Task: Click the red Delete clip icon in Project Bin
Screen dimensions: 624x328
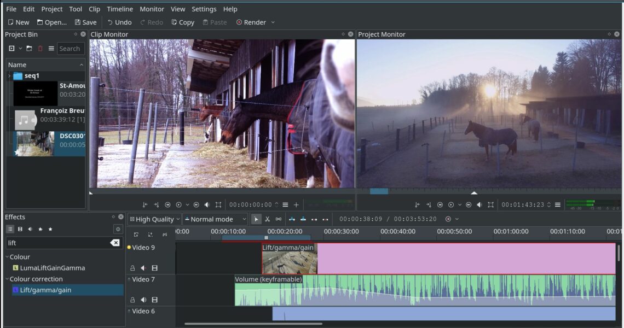Action: [40, 49]
